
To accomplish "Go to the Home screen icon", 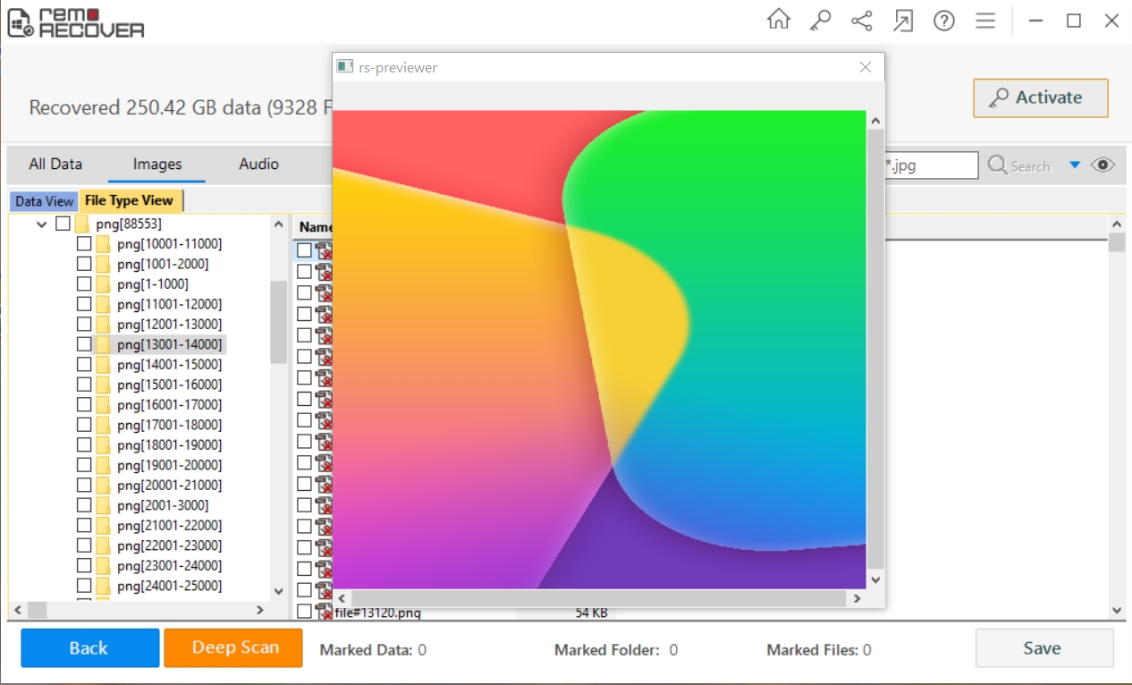I will 779,21.
